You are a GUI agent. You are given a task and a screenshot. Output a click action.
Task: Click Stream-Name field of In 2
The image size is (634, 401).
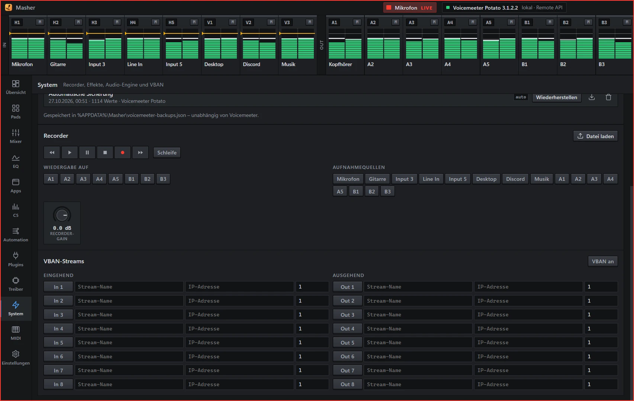click(x=129, y=301)
